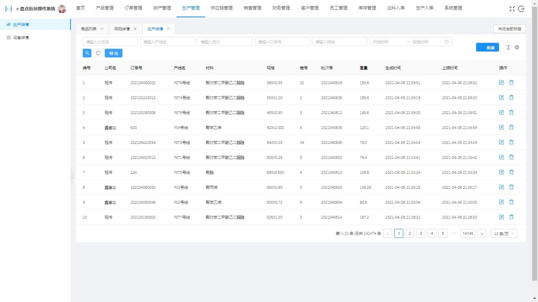Click the table density icon near the gear
This screenshot has width=538, height=302.
point(508,47)
